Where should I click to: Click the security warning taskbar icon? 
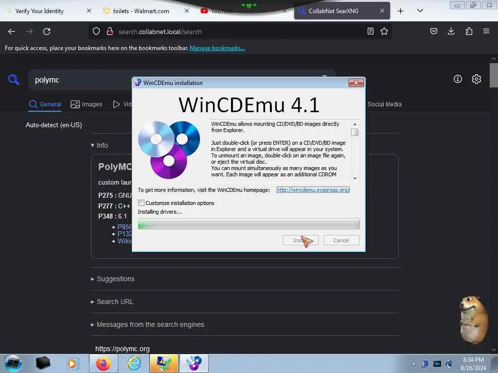(x=163, y=363)
